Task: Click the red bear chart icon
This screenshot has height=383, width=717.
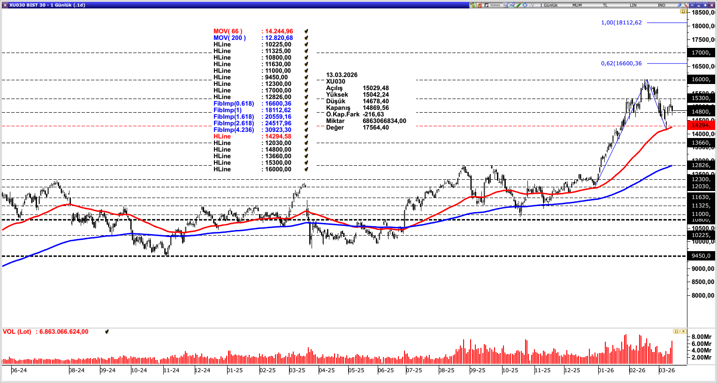Action: click(479, 5)
